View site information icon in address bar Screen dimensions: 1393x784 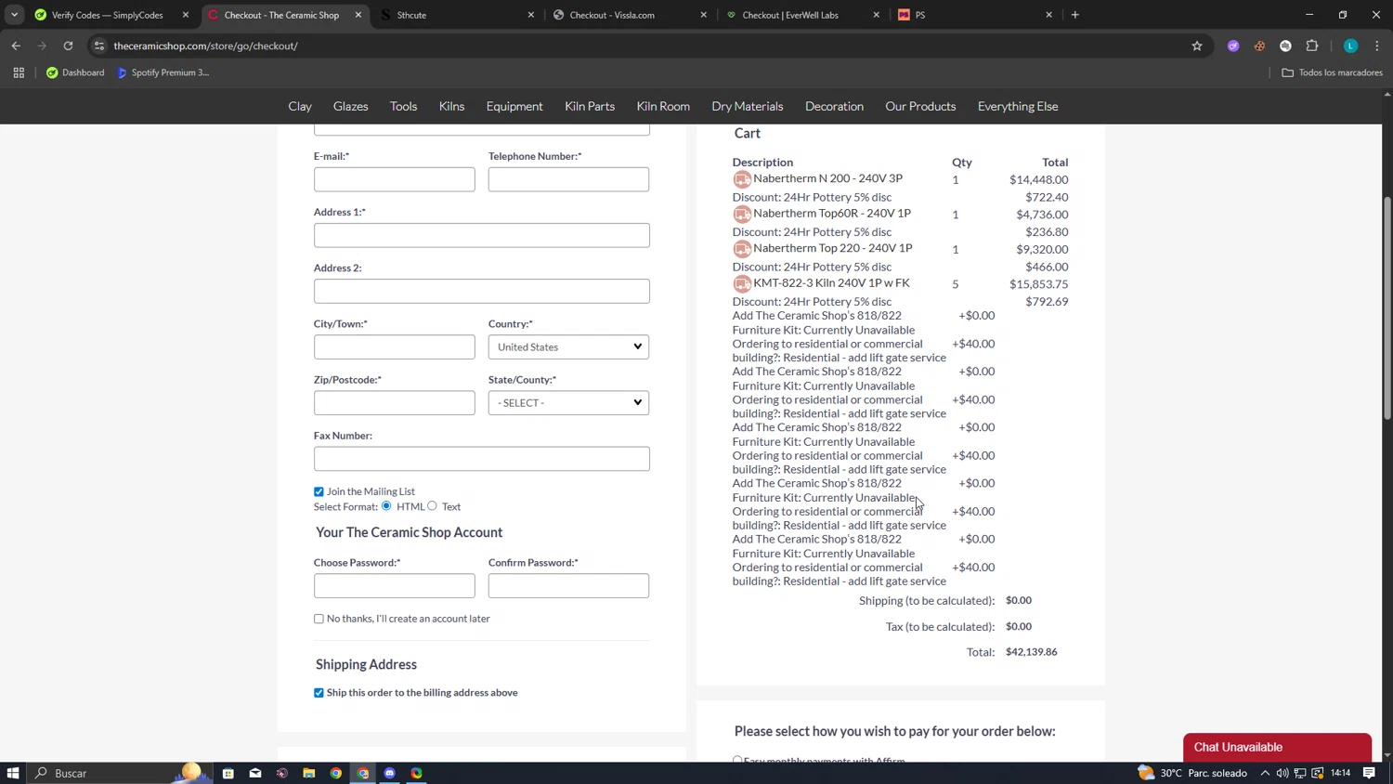(x=99, y=46)
